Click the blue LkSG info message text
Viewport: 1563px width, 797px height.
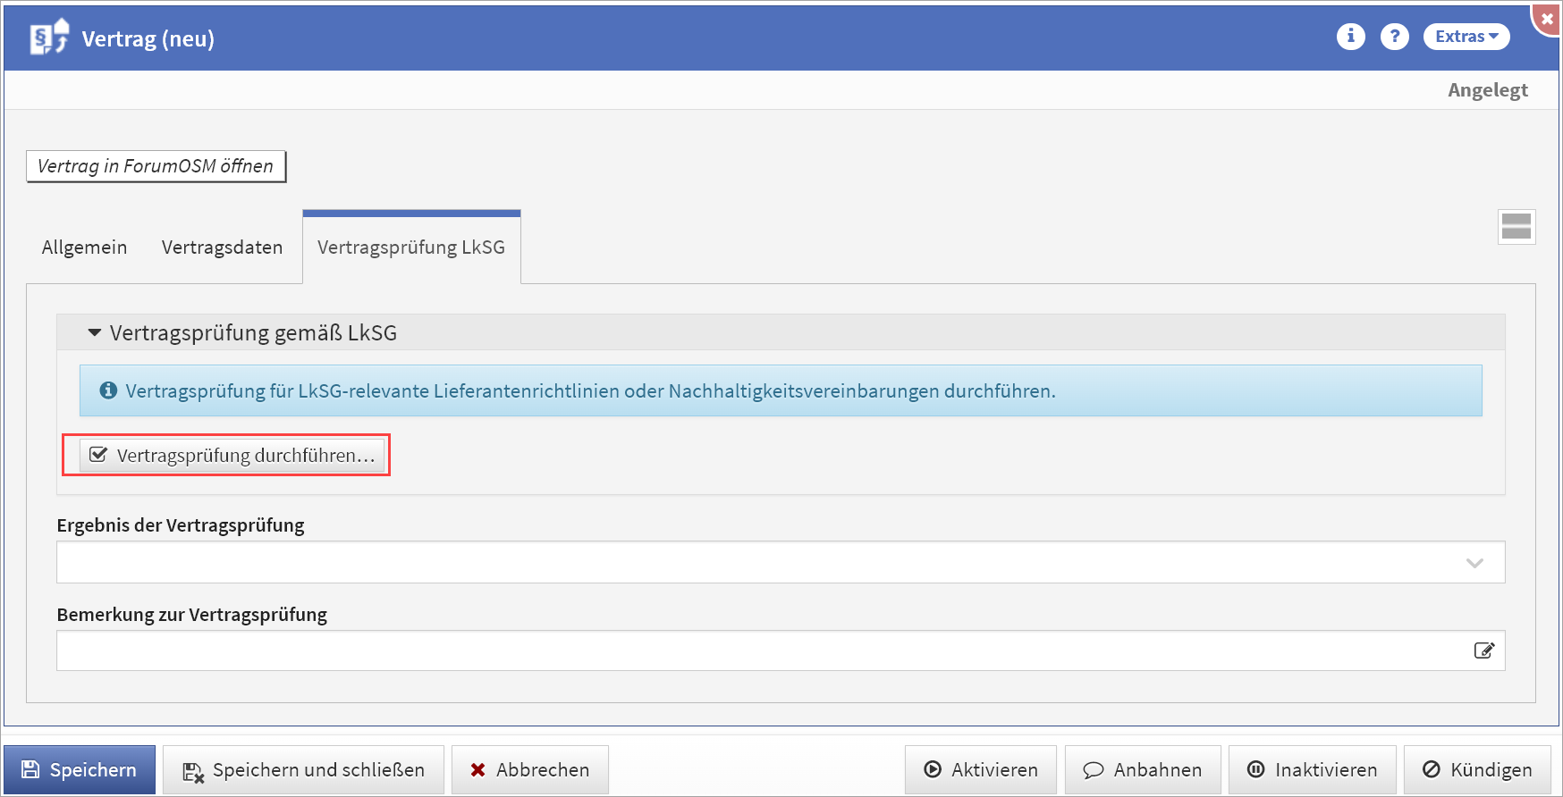[x=590, y=391]
